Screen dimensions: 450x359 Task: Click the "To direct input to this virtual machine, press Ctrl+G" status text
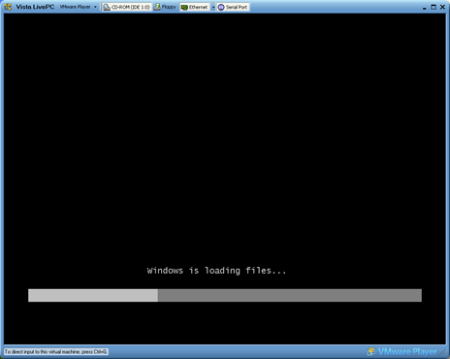coord(56,351)
